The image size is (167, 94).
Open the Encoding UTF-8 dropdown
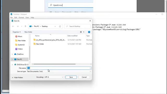(x=54, y=77)
